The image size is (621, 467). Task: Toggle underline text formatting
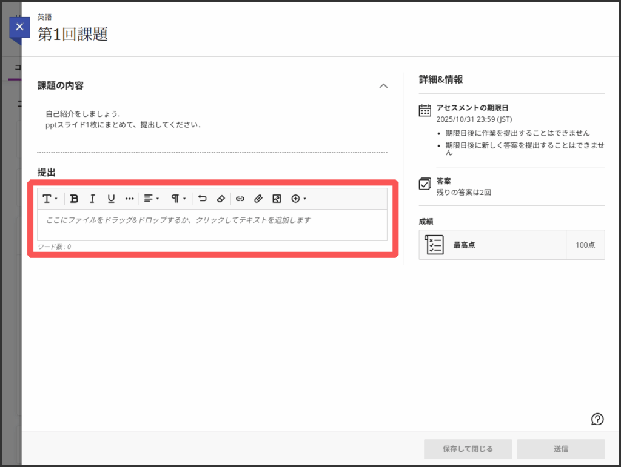point(111,199)
